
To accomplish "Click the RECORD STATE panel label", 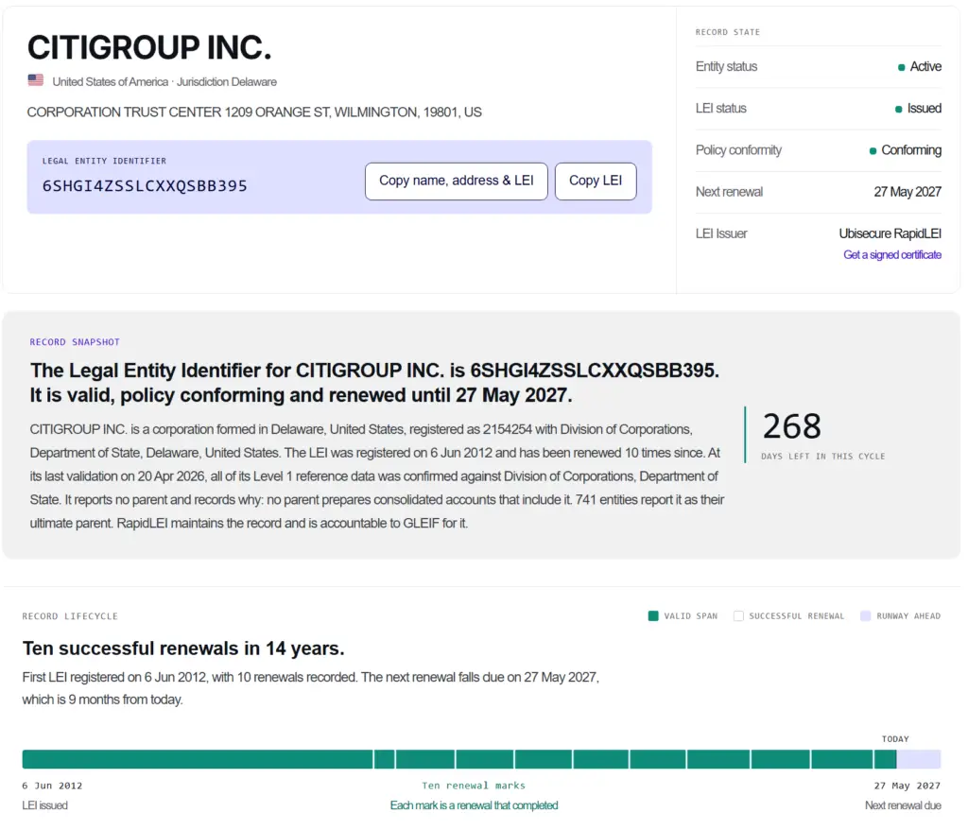I will pos(728,32).
